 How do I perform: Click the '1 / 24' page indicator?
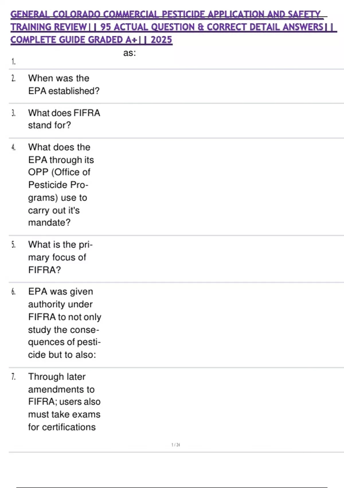click(x=176, y=445)
